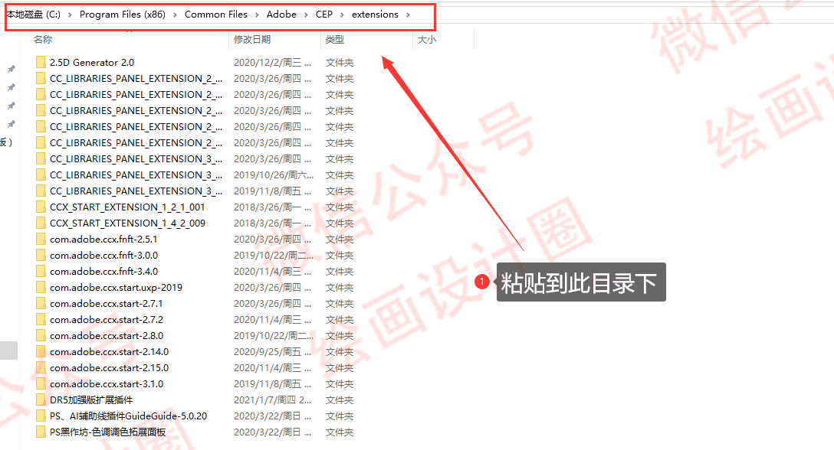Click the folder icon next to com.adobe.ccx.fnft-2.5.1
Viewport: 834px width, 450px height.
tap(41, 239)
